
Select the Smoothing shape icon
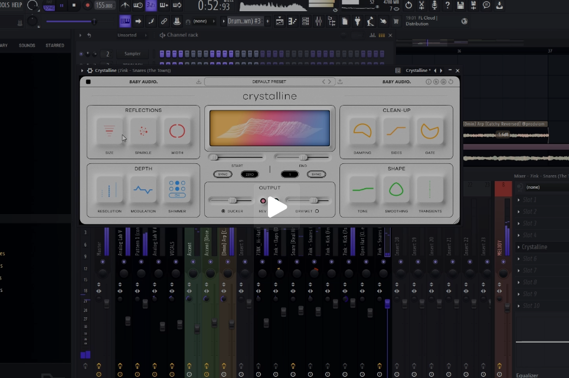(396, 189)
